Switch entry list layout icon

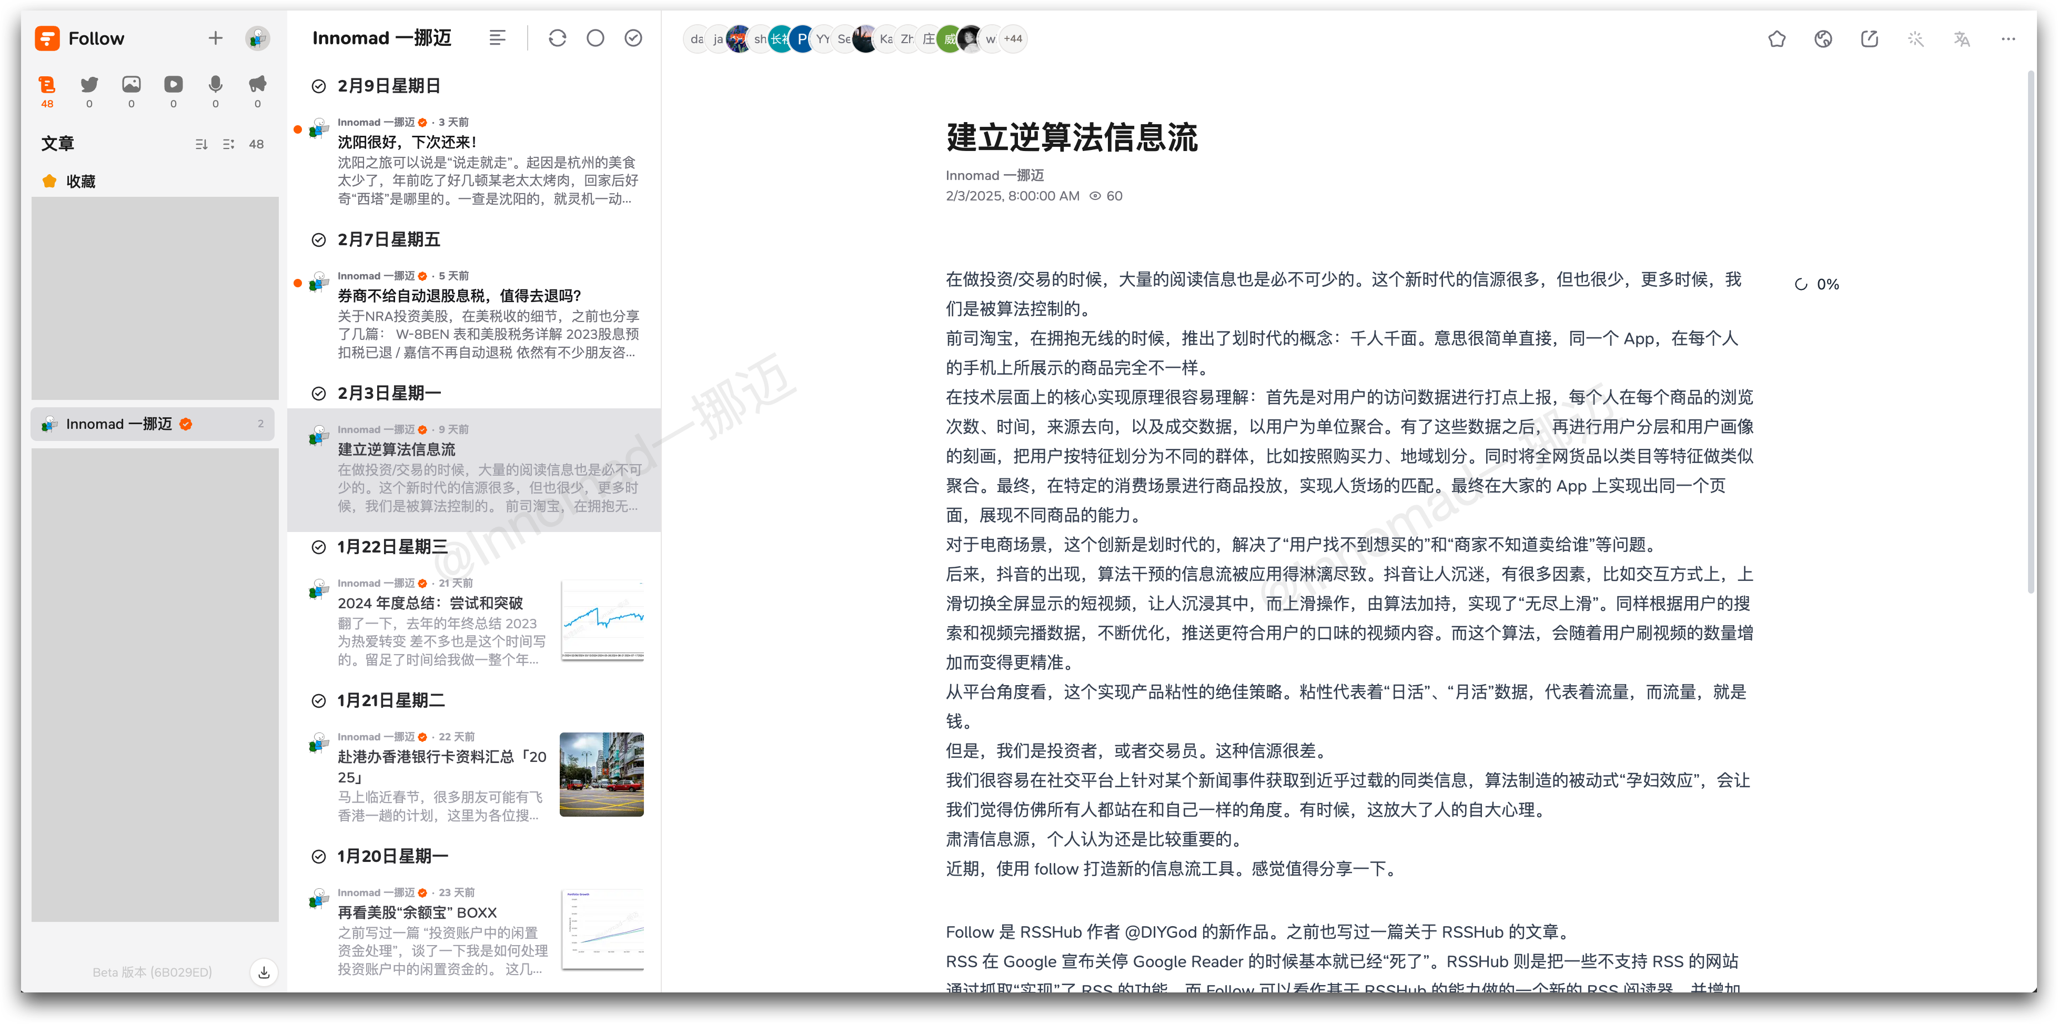pos(497,38)
